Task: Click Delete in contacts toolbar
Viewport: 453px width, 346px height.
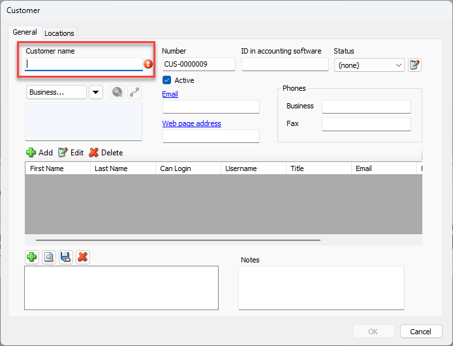Action: coord(106,152)
